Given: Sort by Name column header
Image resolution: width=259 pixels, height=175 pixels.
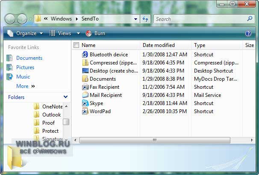Looking at the screenshot, I should (88, 45).
